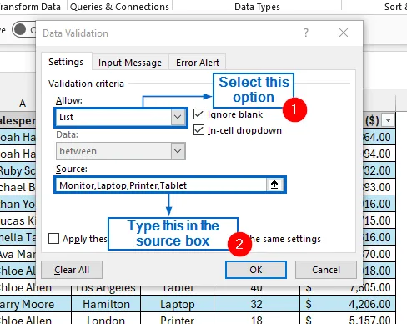Click the Data Validation help question mark

pyautogui.click(x=306, y=33)
